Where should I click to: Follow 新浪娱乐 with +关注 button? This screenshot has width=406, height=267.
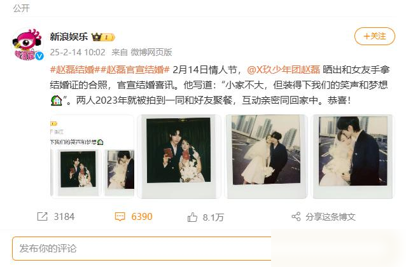[375, 36]
